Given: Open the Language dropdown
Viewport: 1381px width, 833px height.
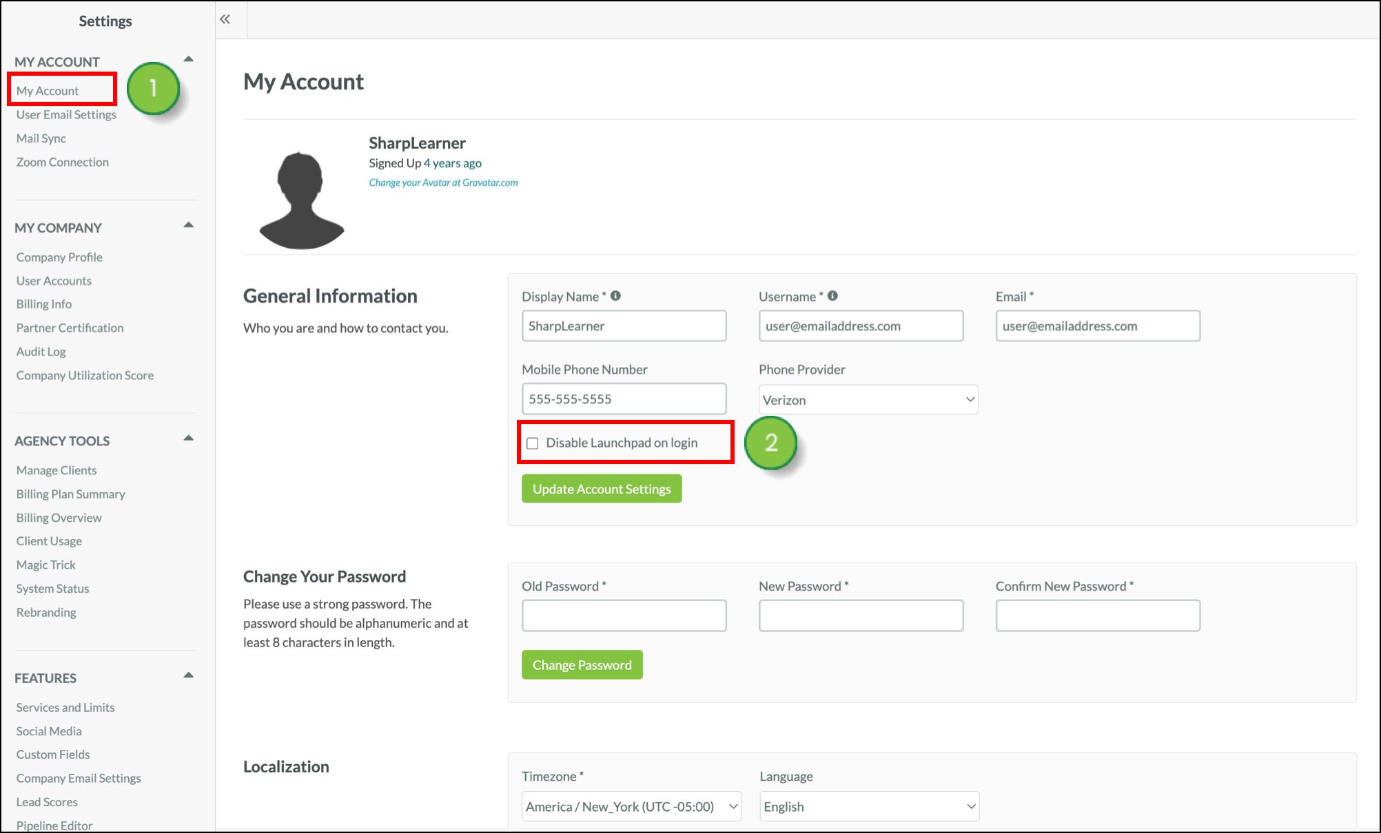Looking at the screenshot, I should point(868,806).
